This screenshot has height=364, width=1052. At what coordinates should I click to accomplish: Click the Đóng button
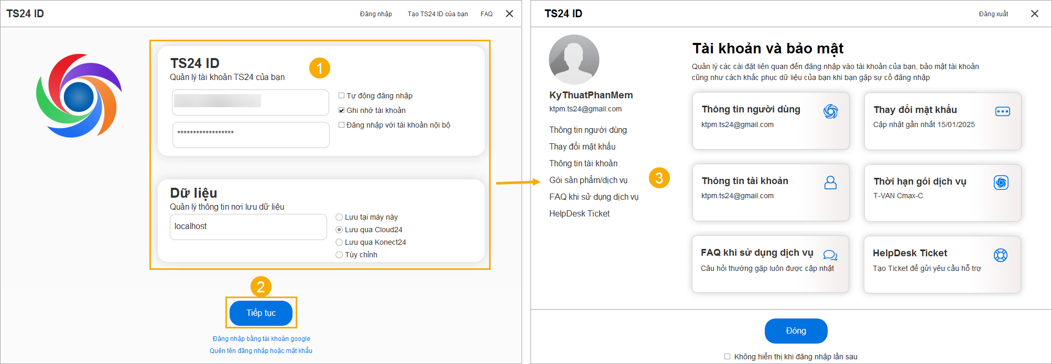click(796, 331)
